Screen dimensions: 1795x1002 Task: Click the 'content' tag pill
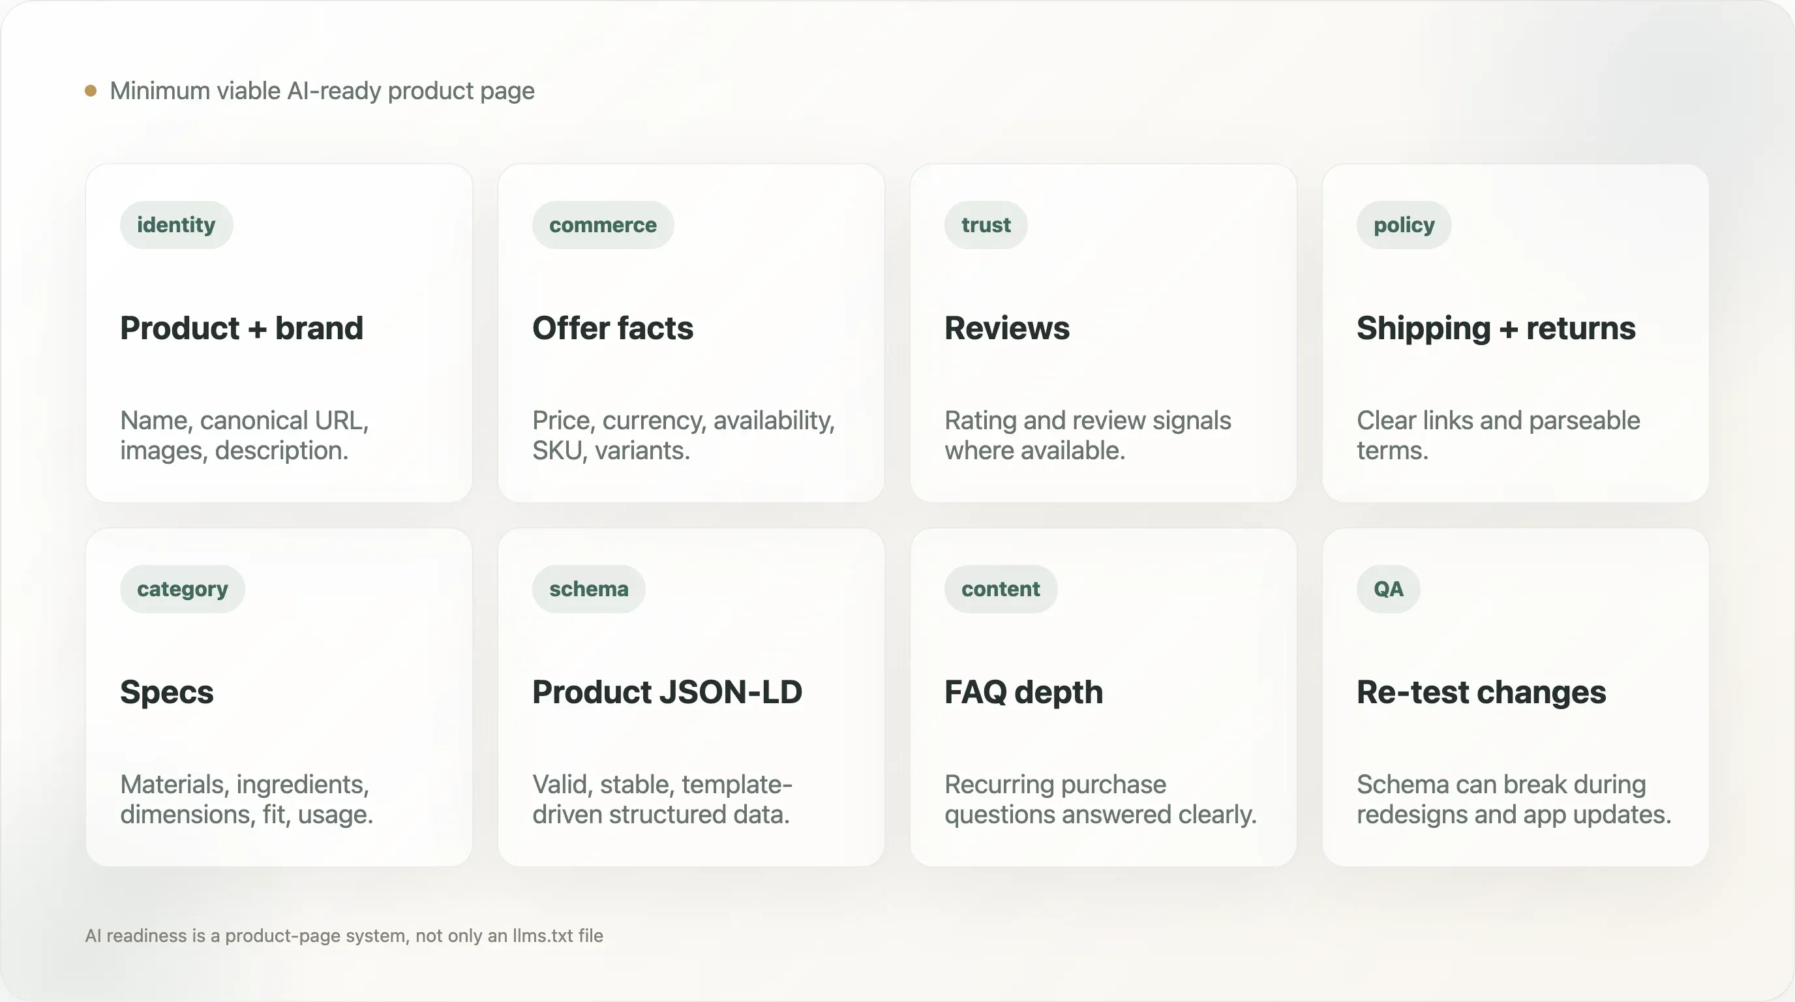coord(1001,589)
